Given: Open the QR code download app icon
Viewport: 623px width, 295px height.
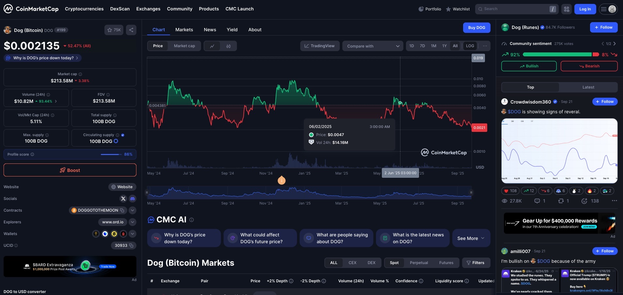Looking at the screenshot, I should pos(567,9).
